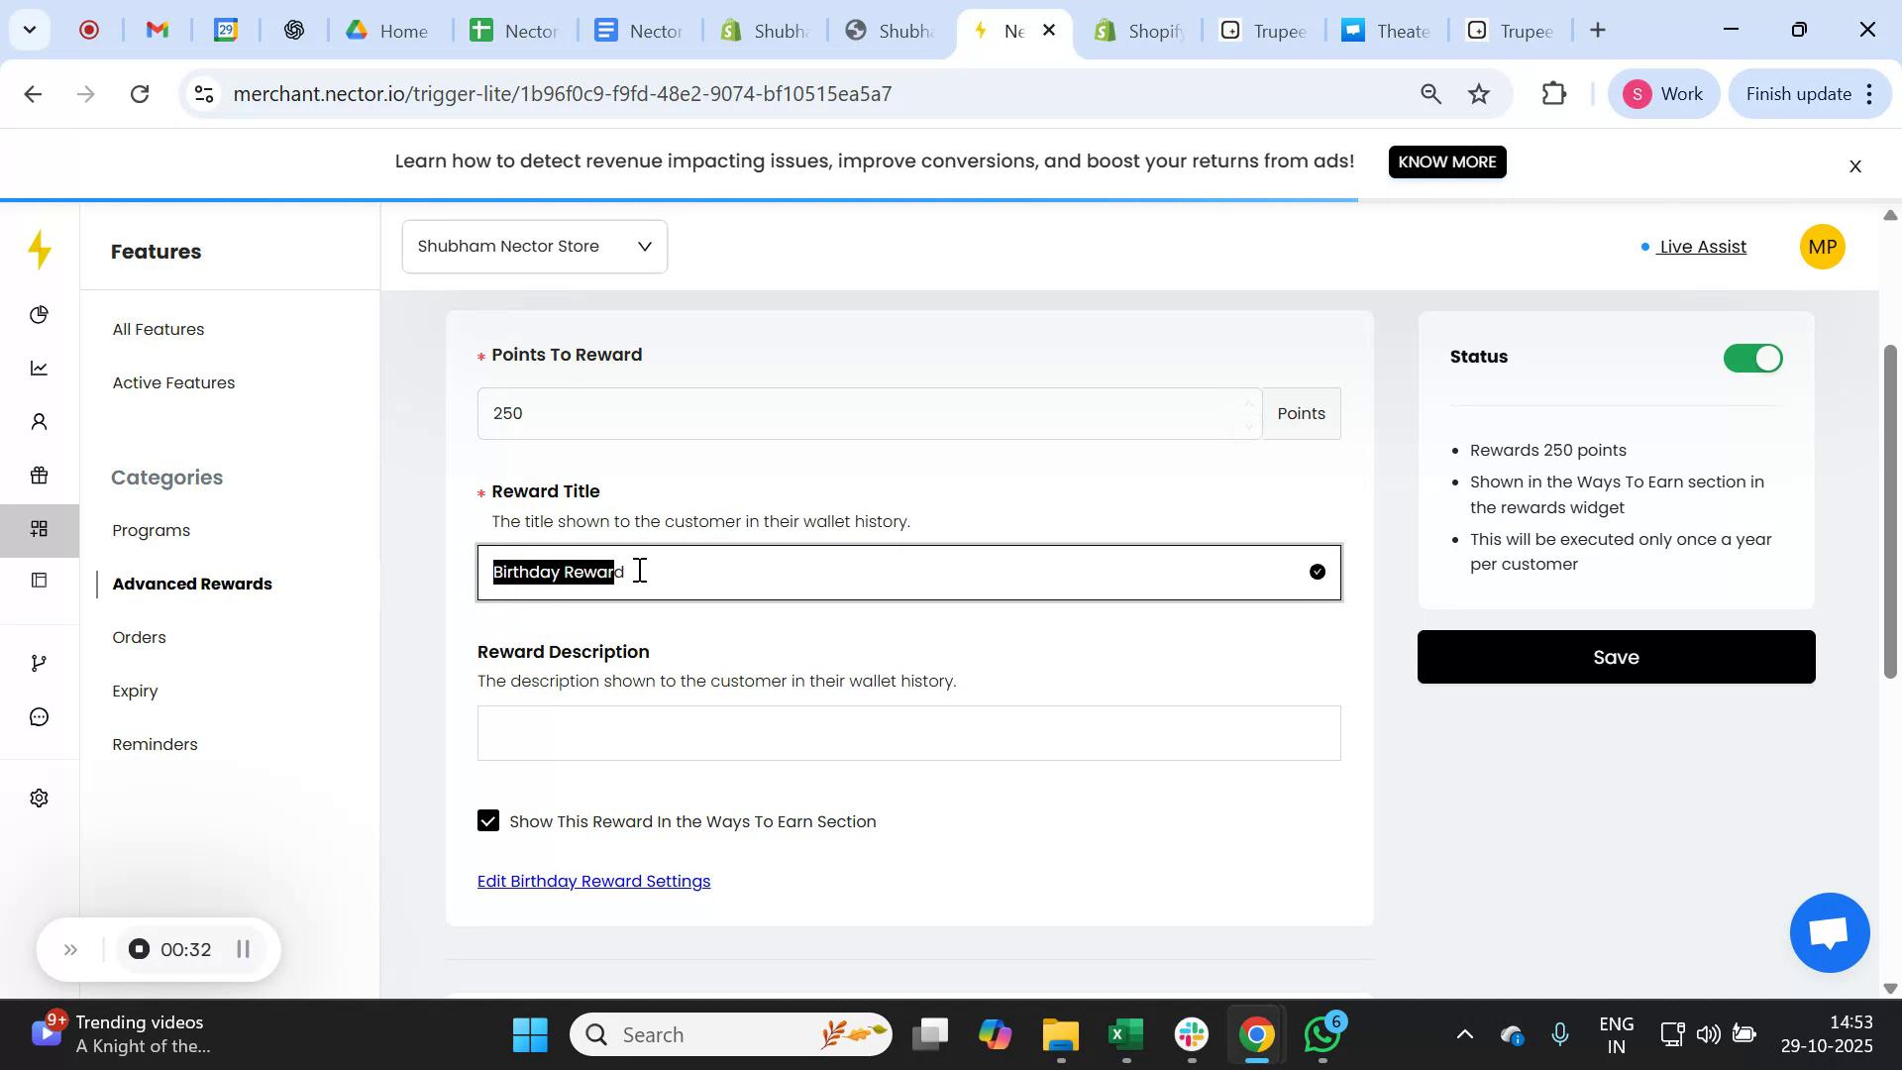The image size is (1902, 1070).
Task: Switch to the Shopify browser tab
Action: [x=1139, y=30]
